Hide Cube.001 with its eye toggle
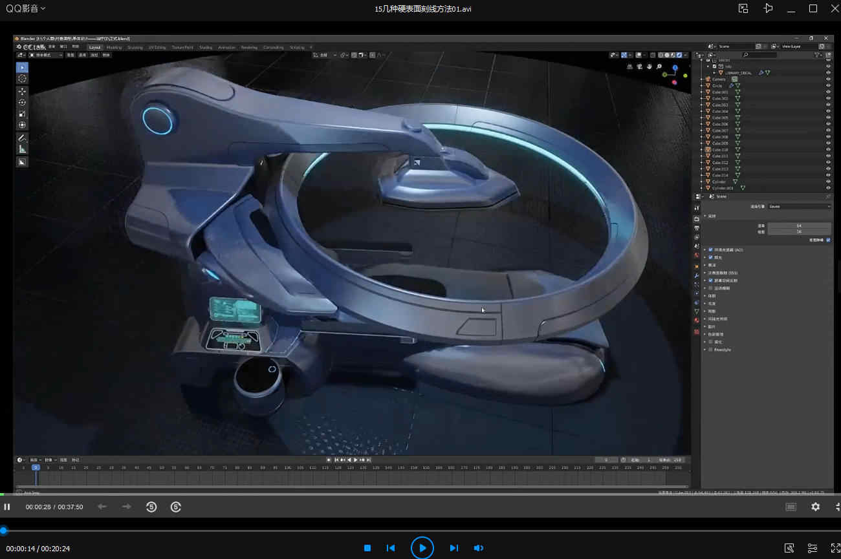This screenshot has height=559, width=841. pyautogui.click(x=828, y=92)
